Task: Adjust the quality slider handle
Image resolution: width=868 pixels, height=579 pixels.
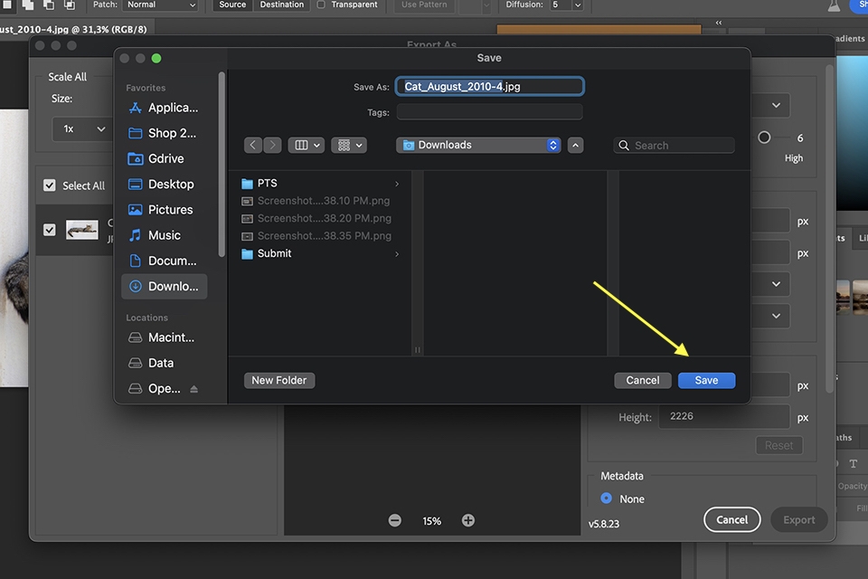Action: coord(764,138)
